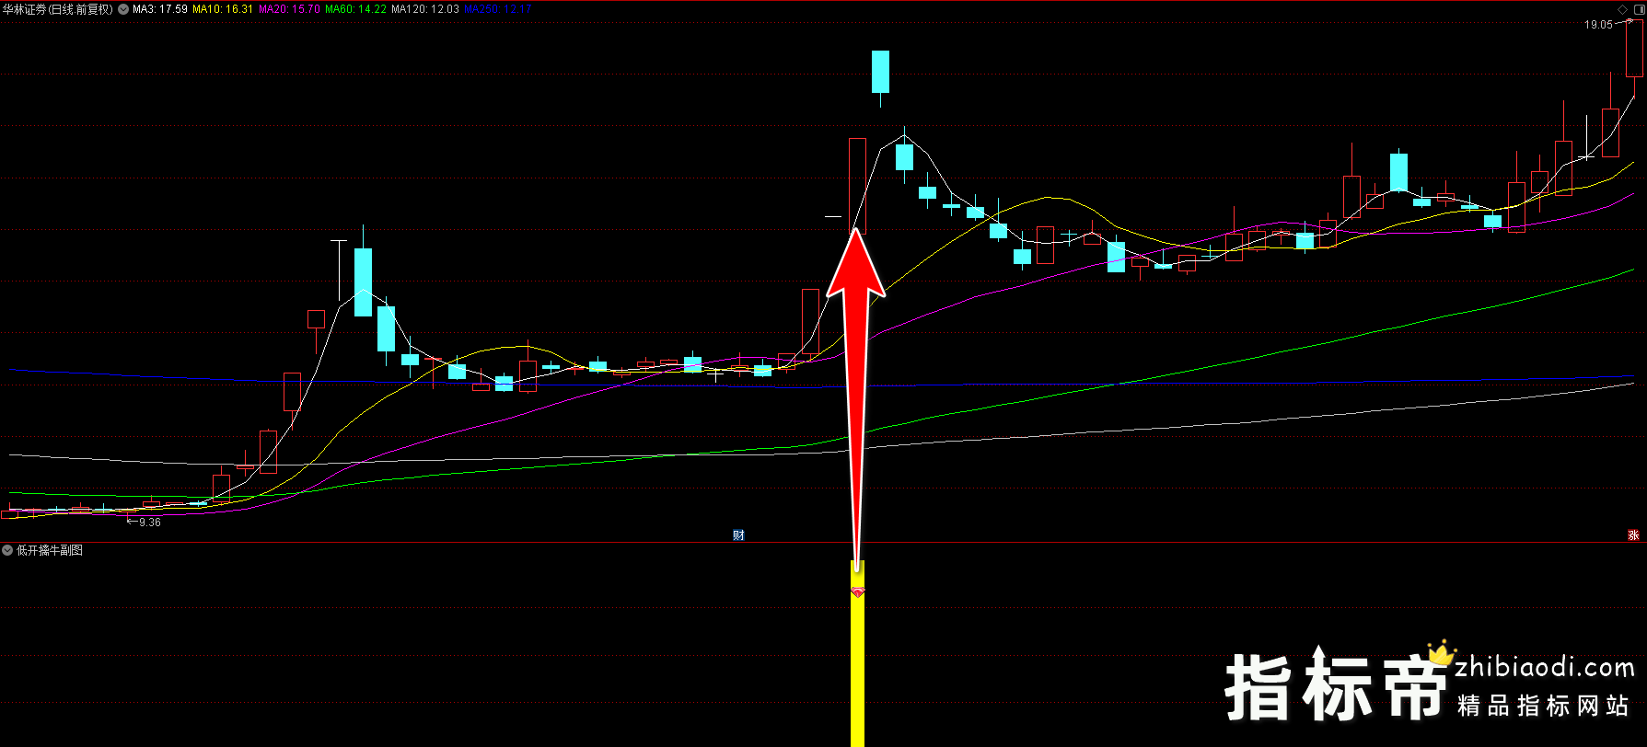
Task: Click the red 涨 marker at chart bottom right
Action: [x=1634, y=535]
